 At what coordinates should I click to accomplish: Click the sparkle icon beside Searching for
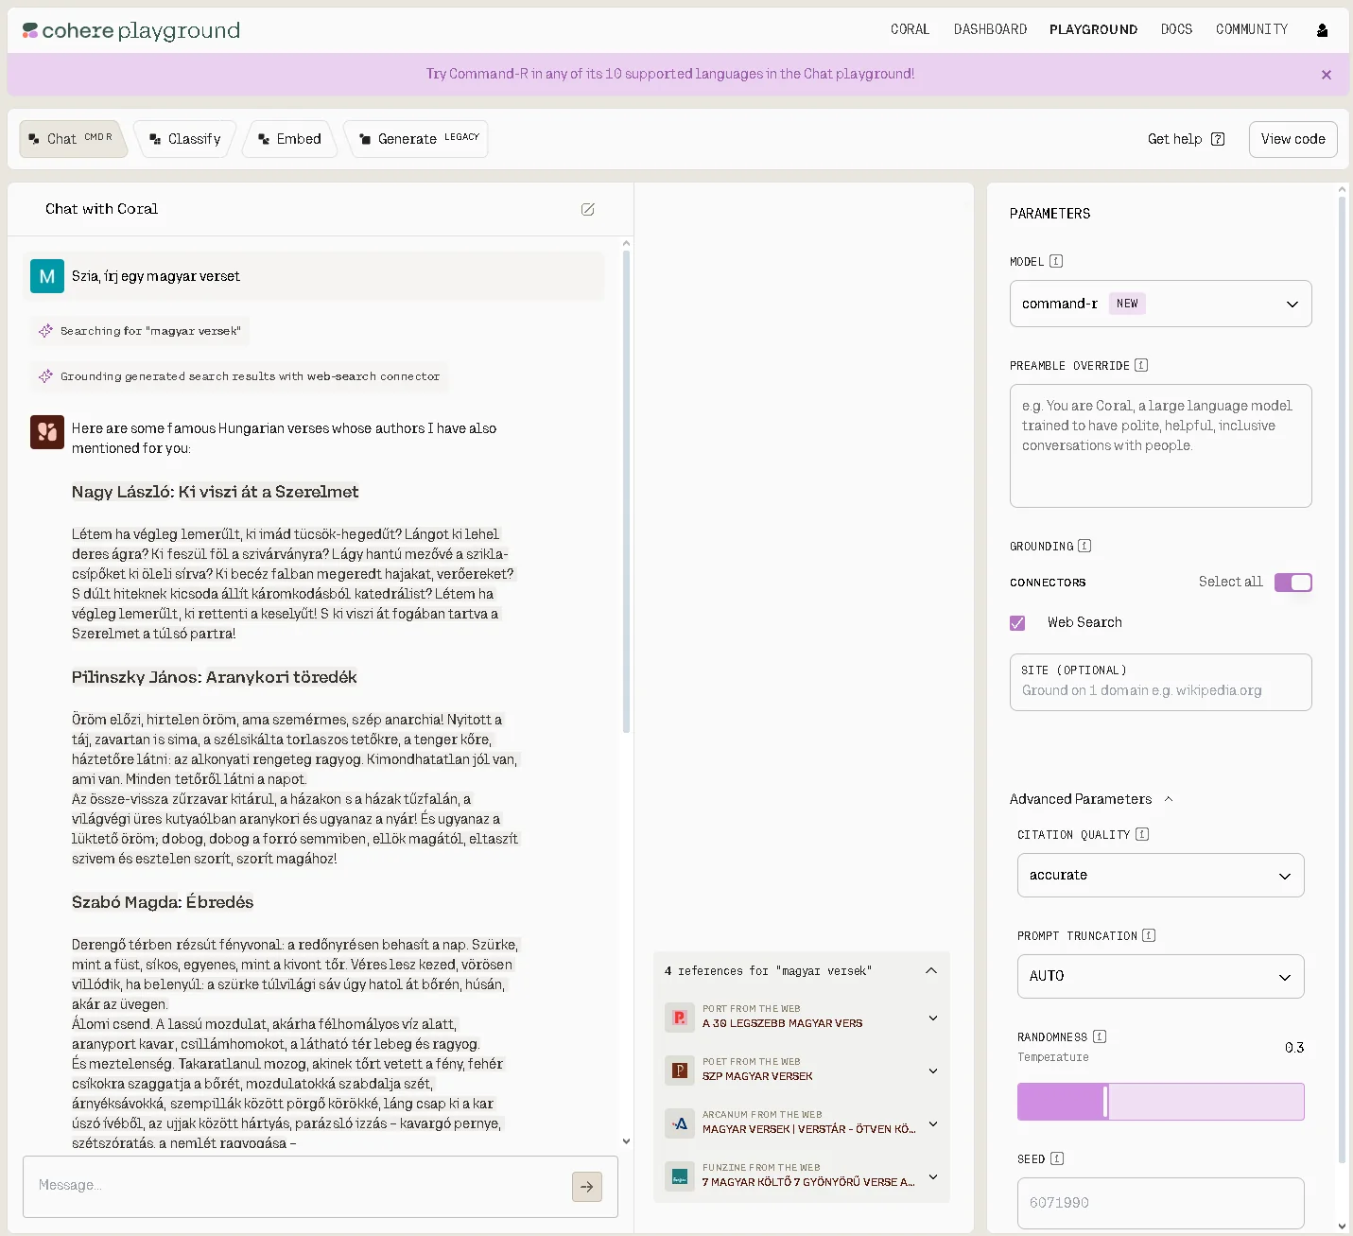tap(45, 331)
